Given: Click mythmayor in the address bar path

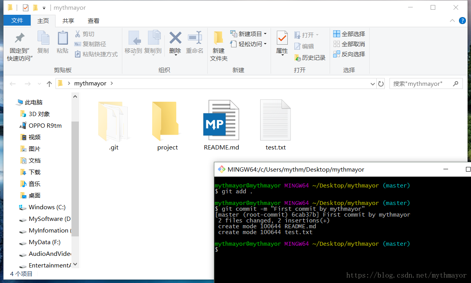Looking at the screenshot, I should (90, 83).
